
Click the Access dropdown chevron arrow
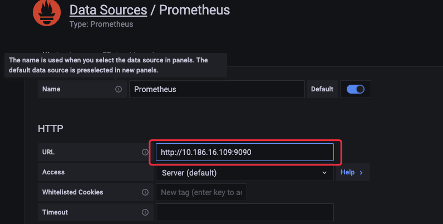coord(325,173)
